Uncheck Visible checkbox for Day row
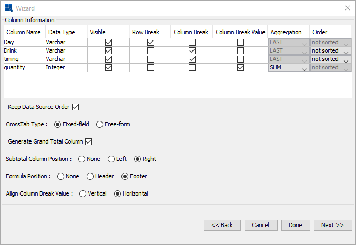Image resolution: width=356 pixels, height=245 pixels. coord(108,42)
